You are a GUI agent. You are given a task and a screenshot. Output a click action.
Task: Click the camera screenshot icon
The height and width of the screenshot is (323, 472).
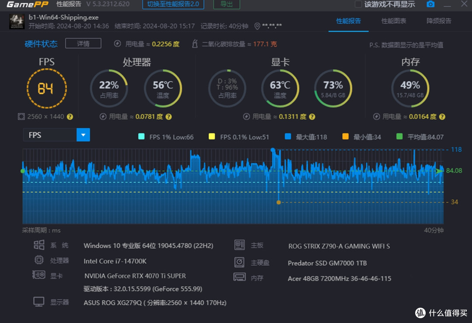(x=430, y=4)
